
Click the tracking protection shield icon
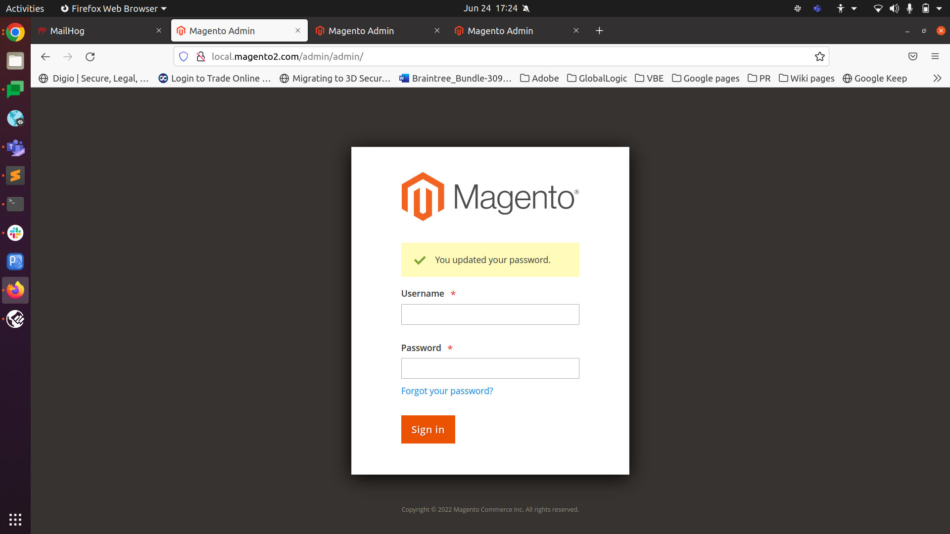(x=184, y=57)
